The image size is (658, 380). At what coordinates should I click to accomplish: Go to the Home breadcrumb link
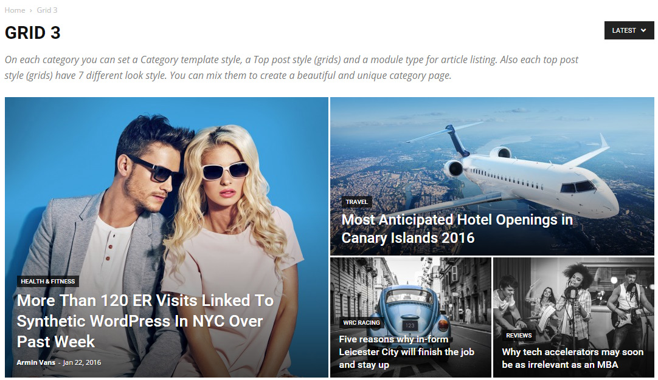coord(15,10)
